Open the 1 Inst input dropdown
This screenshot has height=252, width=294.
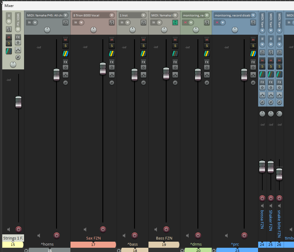click(x=133, y=15)
